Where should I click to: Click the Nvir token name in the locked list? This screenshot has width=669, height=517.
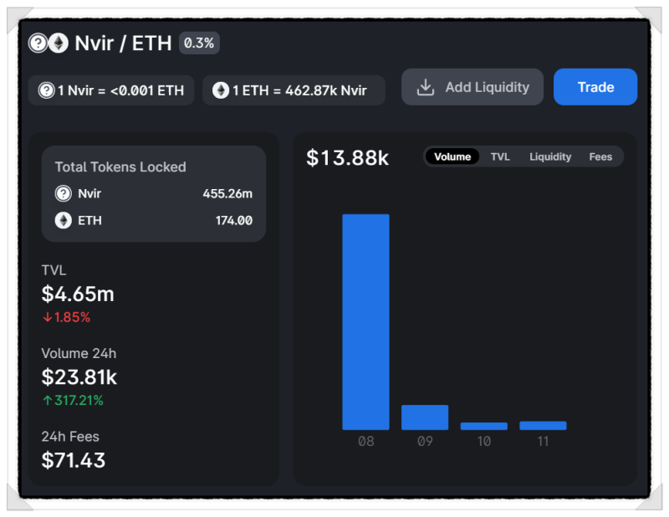[89, 193]
